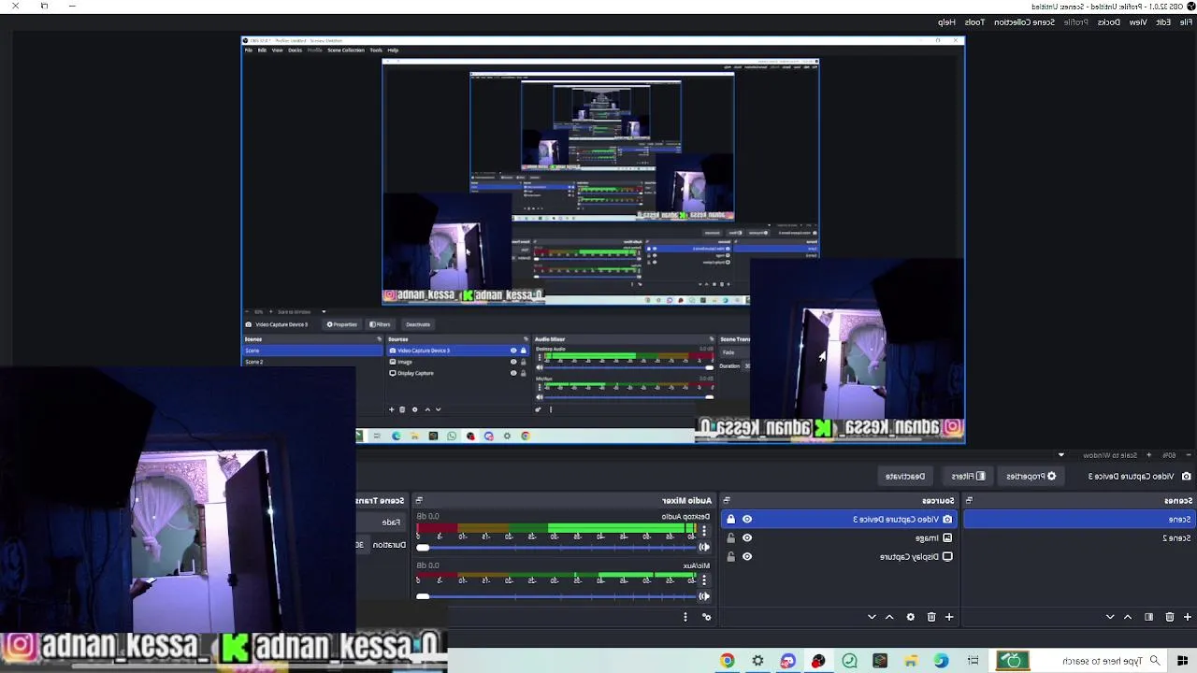Open the Fade transition dropdown
Screen dimensions: 1197x673
(380, 522)
